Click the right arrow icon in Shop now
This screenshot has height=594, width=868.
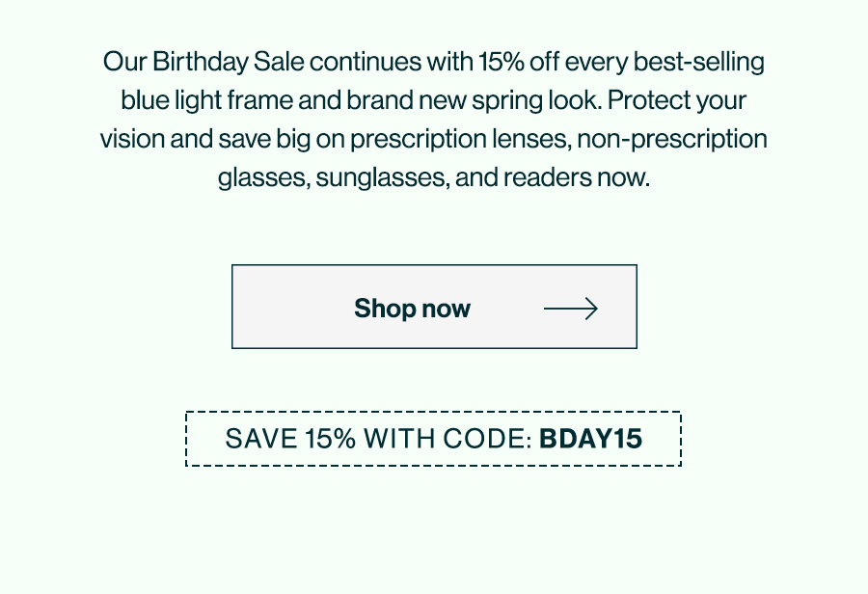(x=571, y=309)
